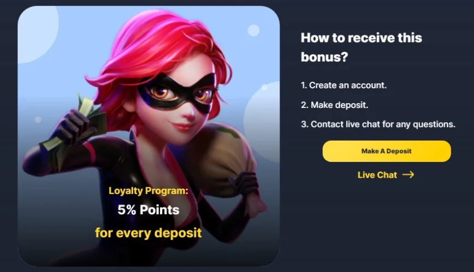Click the "5% Points" banner text
Image resolution: width=474 pixels, height=272 pixels.
(149, 210)
